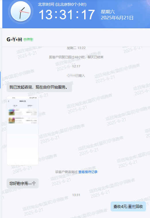This screenshot has width=150, height=218.
Task: Click the customer message starting with 您好
Action: point(22,183)
